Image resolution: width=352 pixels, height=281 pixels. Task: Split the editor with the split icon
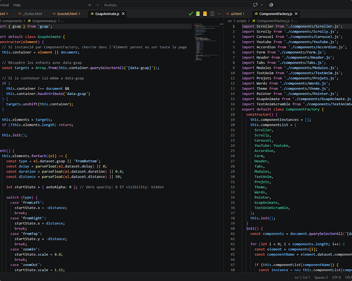coord(212,14)
